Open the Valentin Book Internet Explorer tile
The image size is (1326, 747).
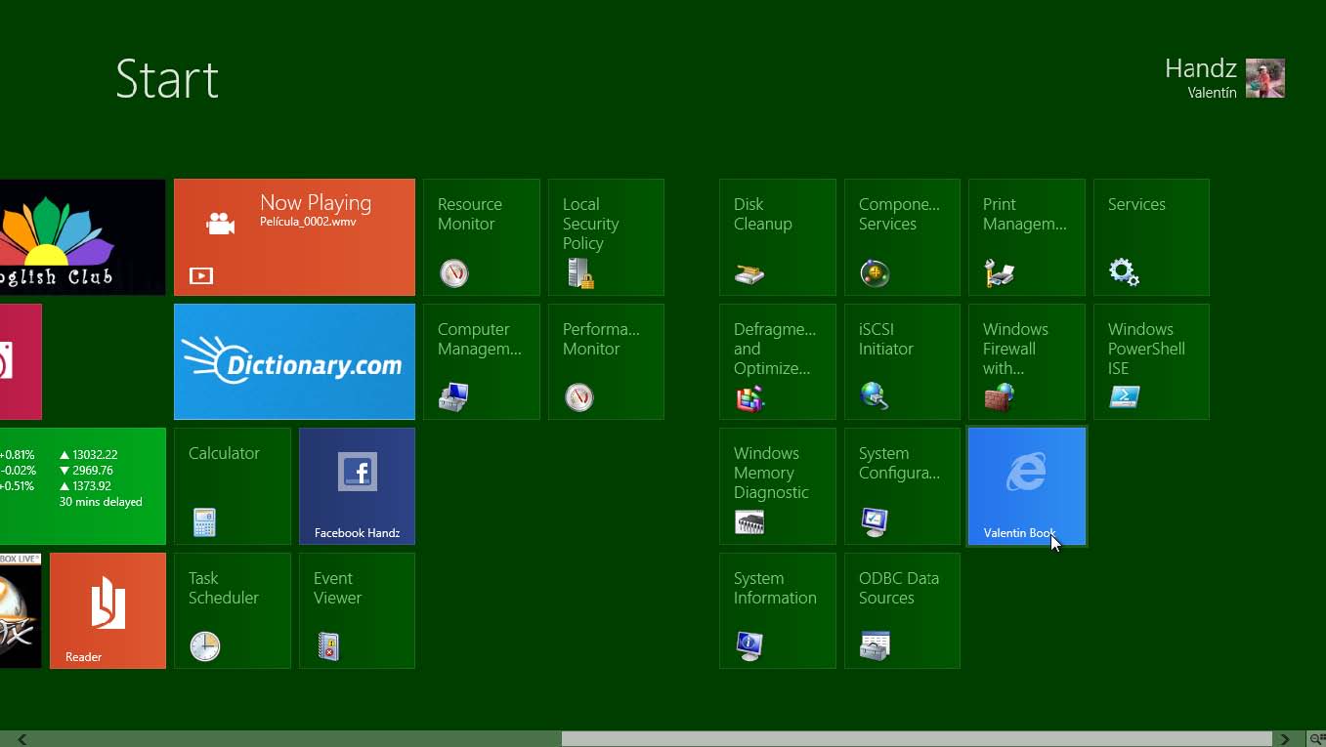pos(1026,486)
